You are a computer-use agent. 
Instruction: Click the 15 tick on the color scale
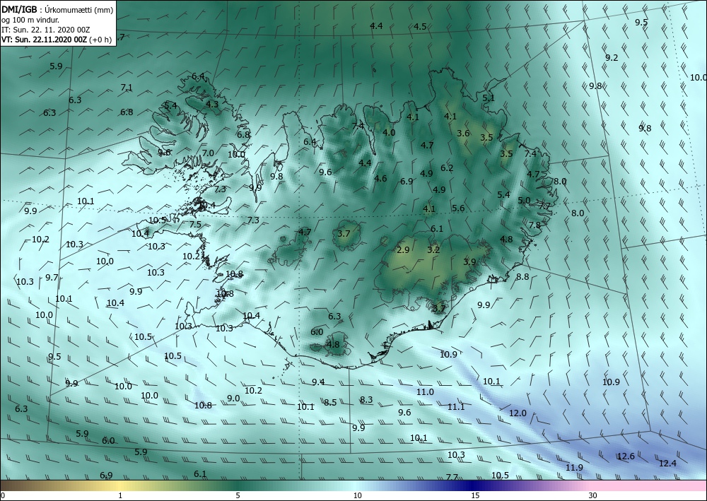click(475, 495)
